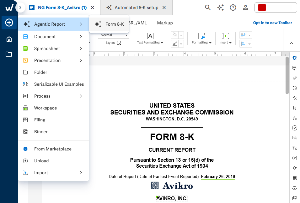Open the Files folder icon in sidebar
The height and width of the screenshot is (203, 300).
point(9,54)
